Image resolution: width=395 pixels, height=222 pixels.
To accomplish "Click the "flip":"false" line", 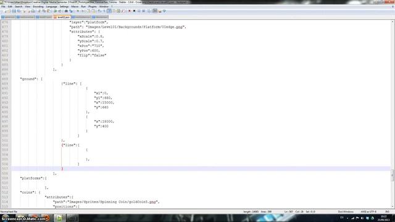I will point(92,55).
